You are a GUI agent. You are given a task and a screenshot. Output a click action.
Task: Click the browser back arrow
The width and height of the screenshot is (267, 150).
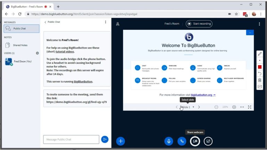pyautogui.click(x=7, y=14)
